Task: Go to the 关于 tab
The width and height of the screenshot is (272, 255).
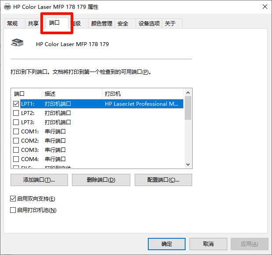Action: [172, 23]
